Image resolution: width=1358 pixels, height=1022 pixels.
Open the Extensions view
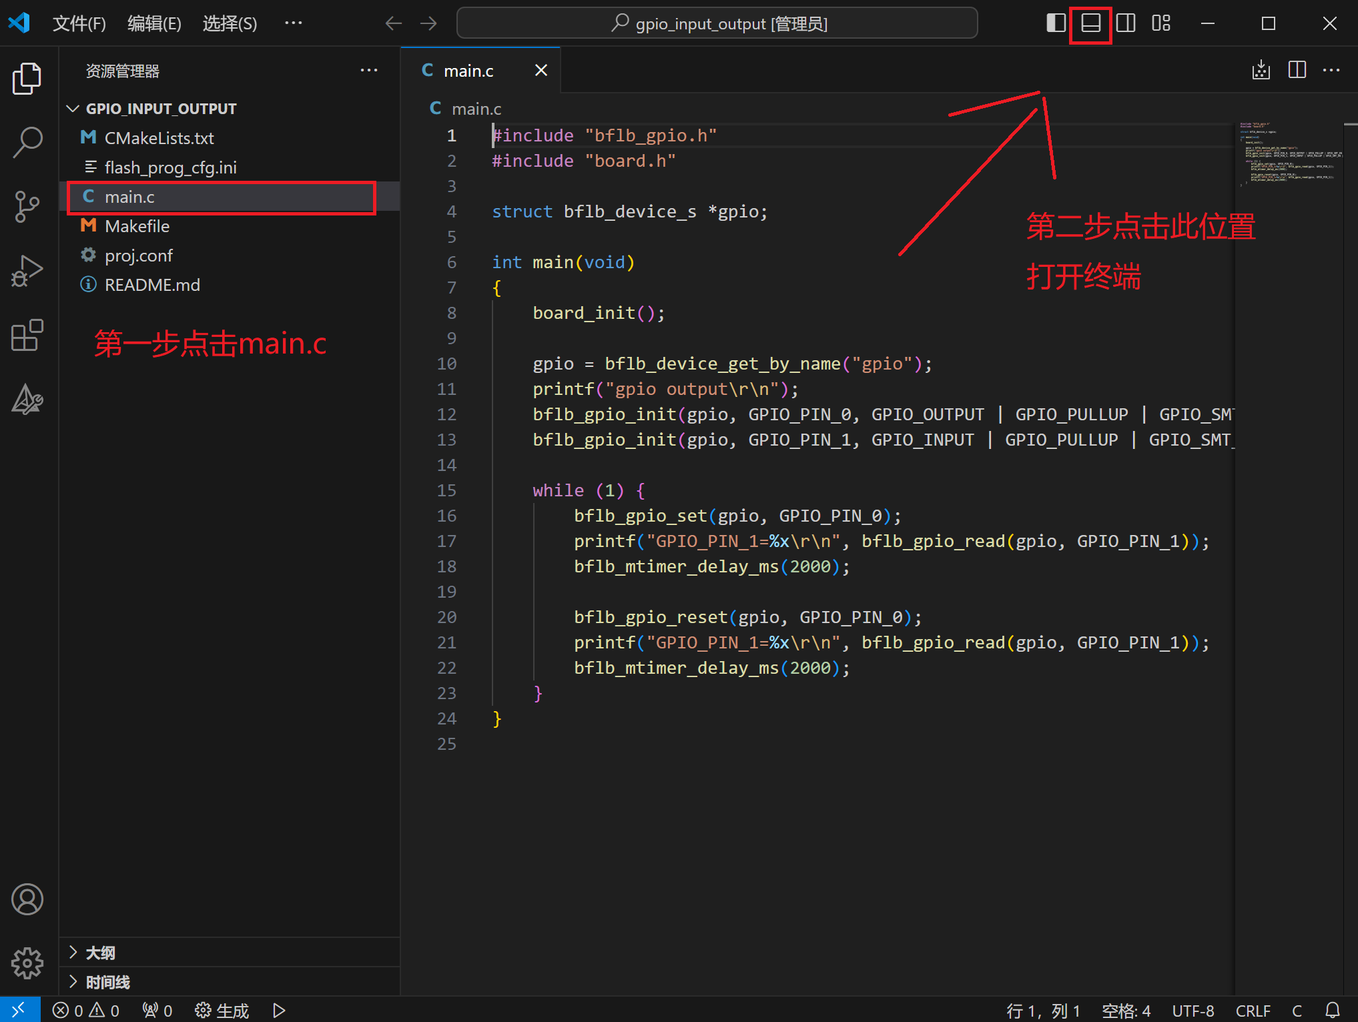[27, 334]
